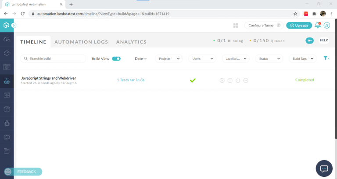Screen dimensions: 337x179
Task: Click the stopped minus circle icon
Action: coord(246,80)
